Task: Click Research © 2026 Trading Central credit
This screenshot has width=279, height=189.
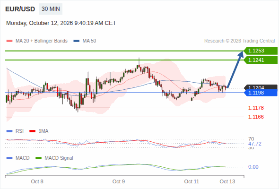Action: (x=239, y=41)
